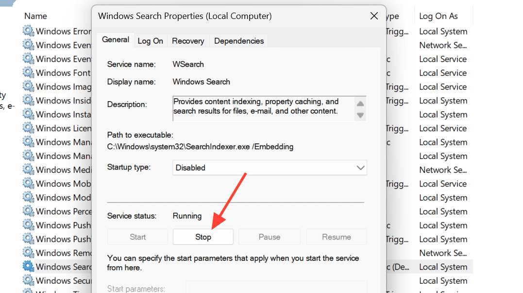Click the WSearch service name value

coord(188,64)
